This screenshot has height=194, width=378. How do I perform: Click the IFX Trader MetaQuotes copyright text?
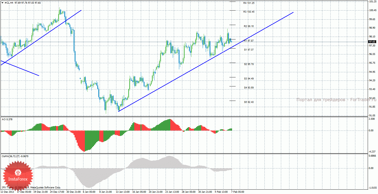[x=31, y=188]
